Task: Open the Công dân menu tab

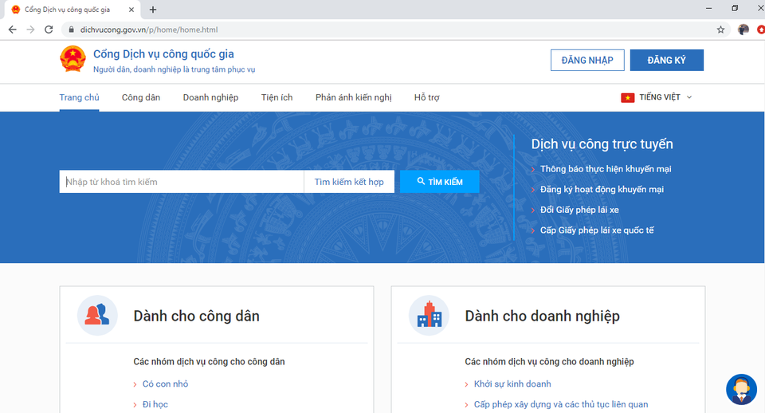Action: click(141, 97)
